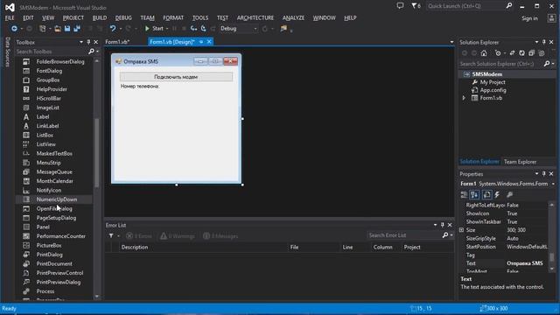Click the Properties grid scrollbar thumb
This screenshot has width=560, height=315.
point(552,256)
